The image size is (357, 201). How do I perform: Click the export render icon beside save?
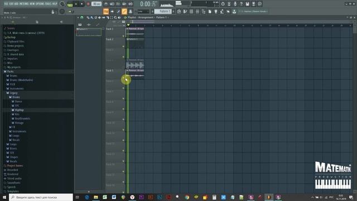coord(253,4)
